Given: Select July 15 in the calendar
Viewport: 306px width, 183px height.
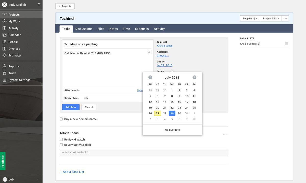Looking at the screenshot, I should (x=172, y=102).
